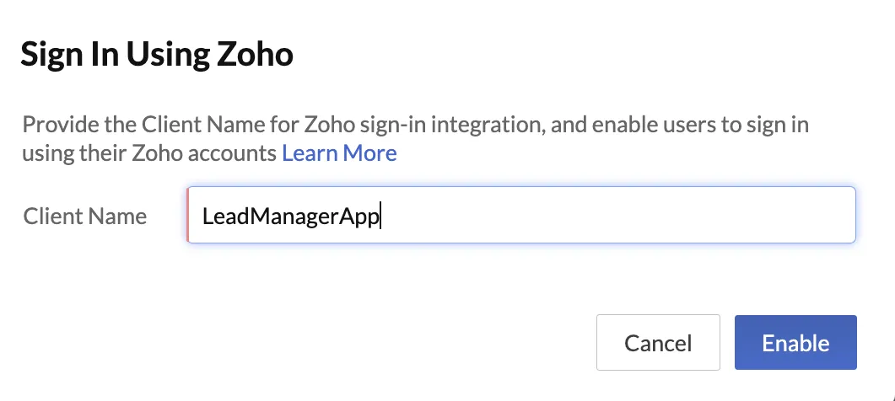This screenshot has width=895, height=401.
Task: Click the red required marker on the input
Action: point(188,215)
